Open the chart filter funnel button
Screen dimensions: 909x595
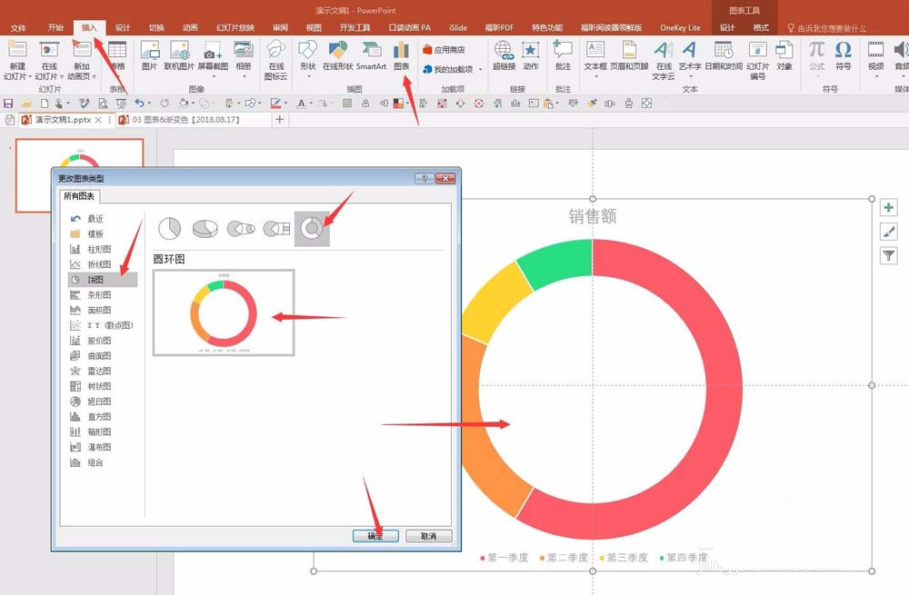click(888, 255)
